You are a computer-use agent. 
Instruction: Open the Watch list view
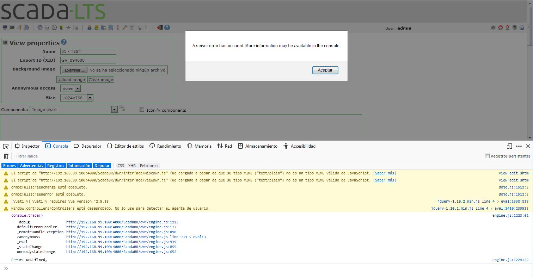[5, 27]
